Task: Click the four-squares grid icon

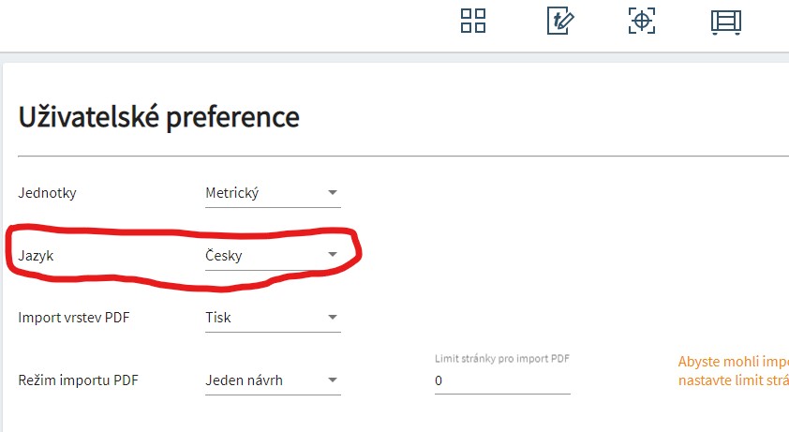Action: (473, 21)
